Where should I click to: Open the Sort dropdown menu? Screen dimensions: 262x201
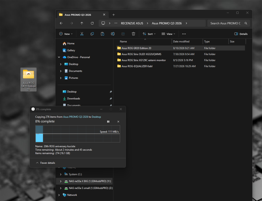click(149, 34)
